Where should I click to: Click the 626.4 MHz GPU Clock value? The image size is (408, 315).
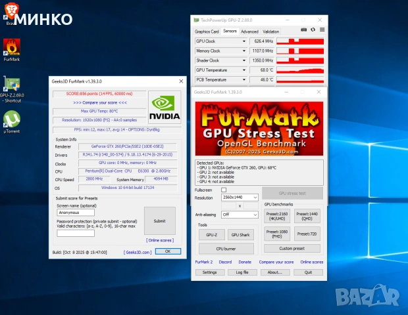pyautogui.click(x=262, y=41)
